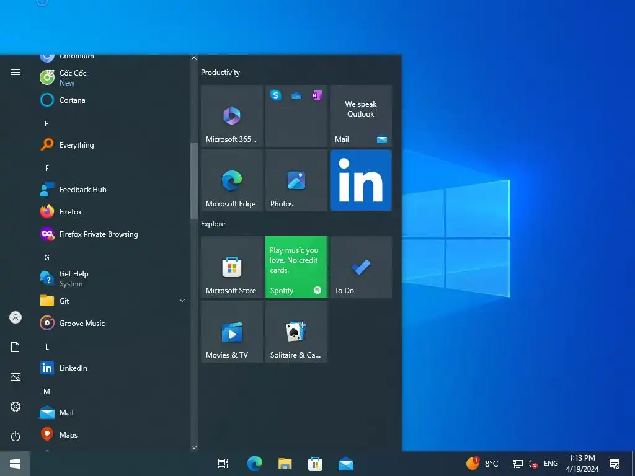The height and width of the screenshot is (476, 635).
Task: Open the Microsoft 365 tile
Action: click(232, 116)
